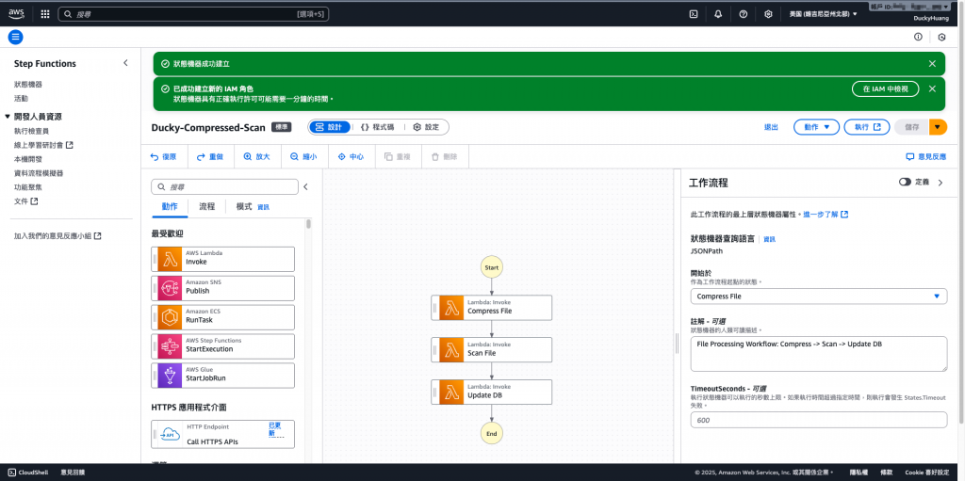Open the help question mark icon

[x=743, y=14]
